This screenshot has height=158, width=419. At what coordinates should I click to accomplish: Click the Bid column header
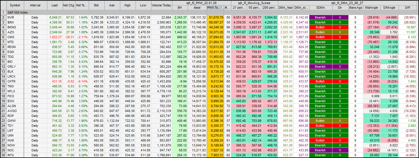tap(97, 5)
